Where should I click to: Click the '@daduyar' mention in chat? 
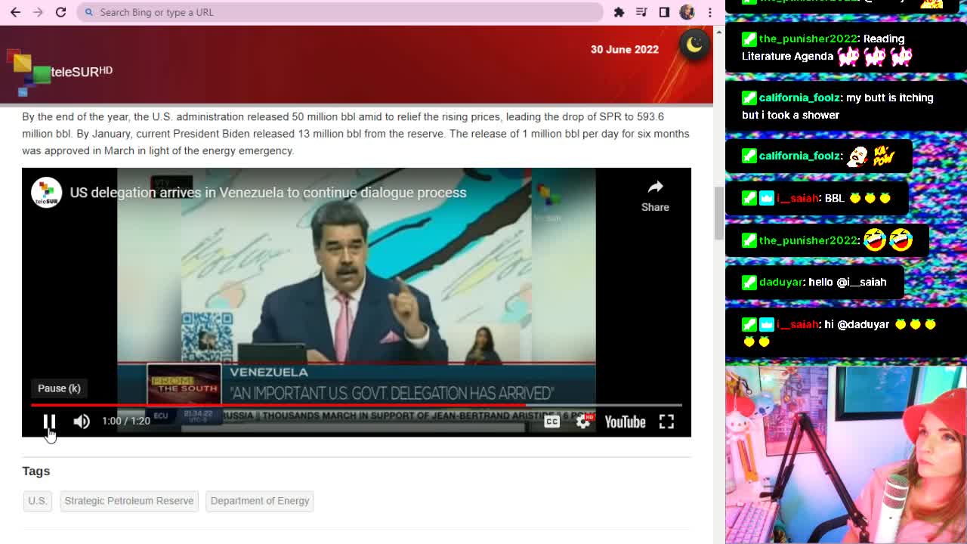[x=864, y=324]
